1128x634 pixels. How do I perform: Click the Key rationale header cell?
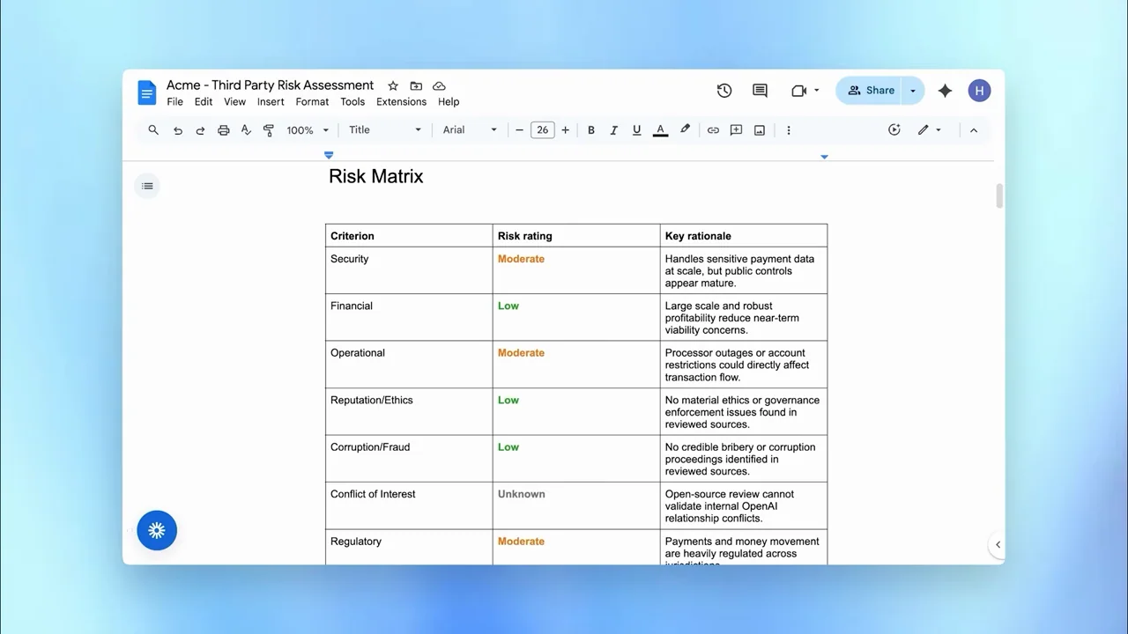[744, 236]
